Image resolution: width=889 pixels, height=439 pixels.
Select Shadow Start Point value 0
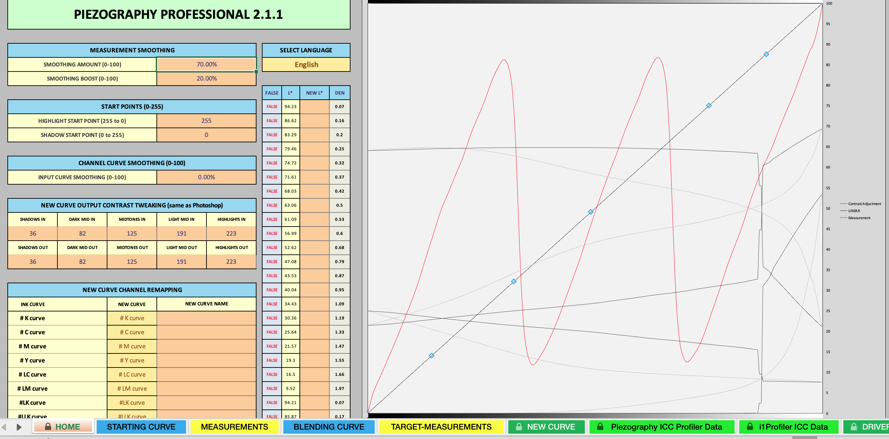(206, 135)
